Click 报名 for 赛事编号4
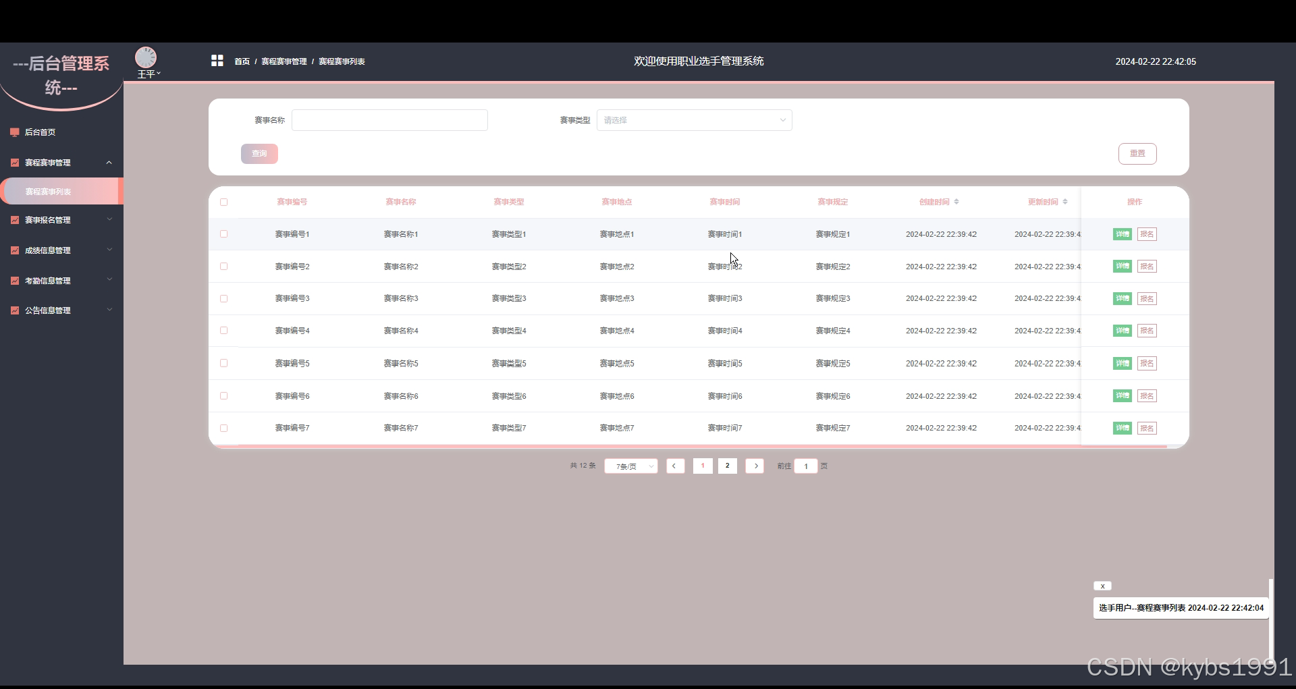 pos(1147,331)
